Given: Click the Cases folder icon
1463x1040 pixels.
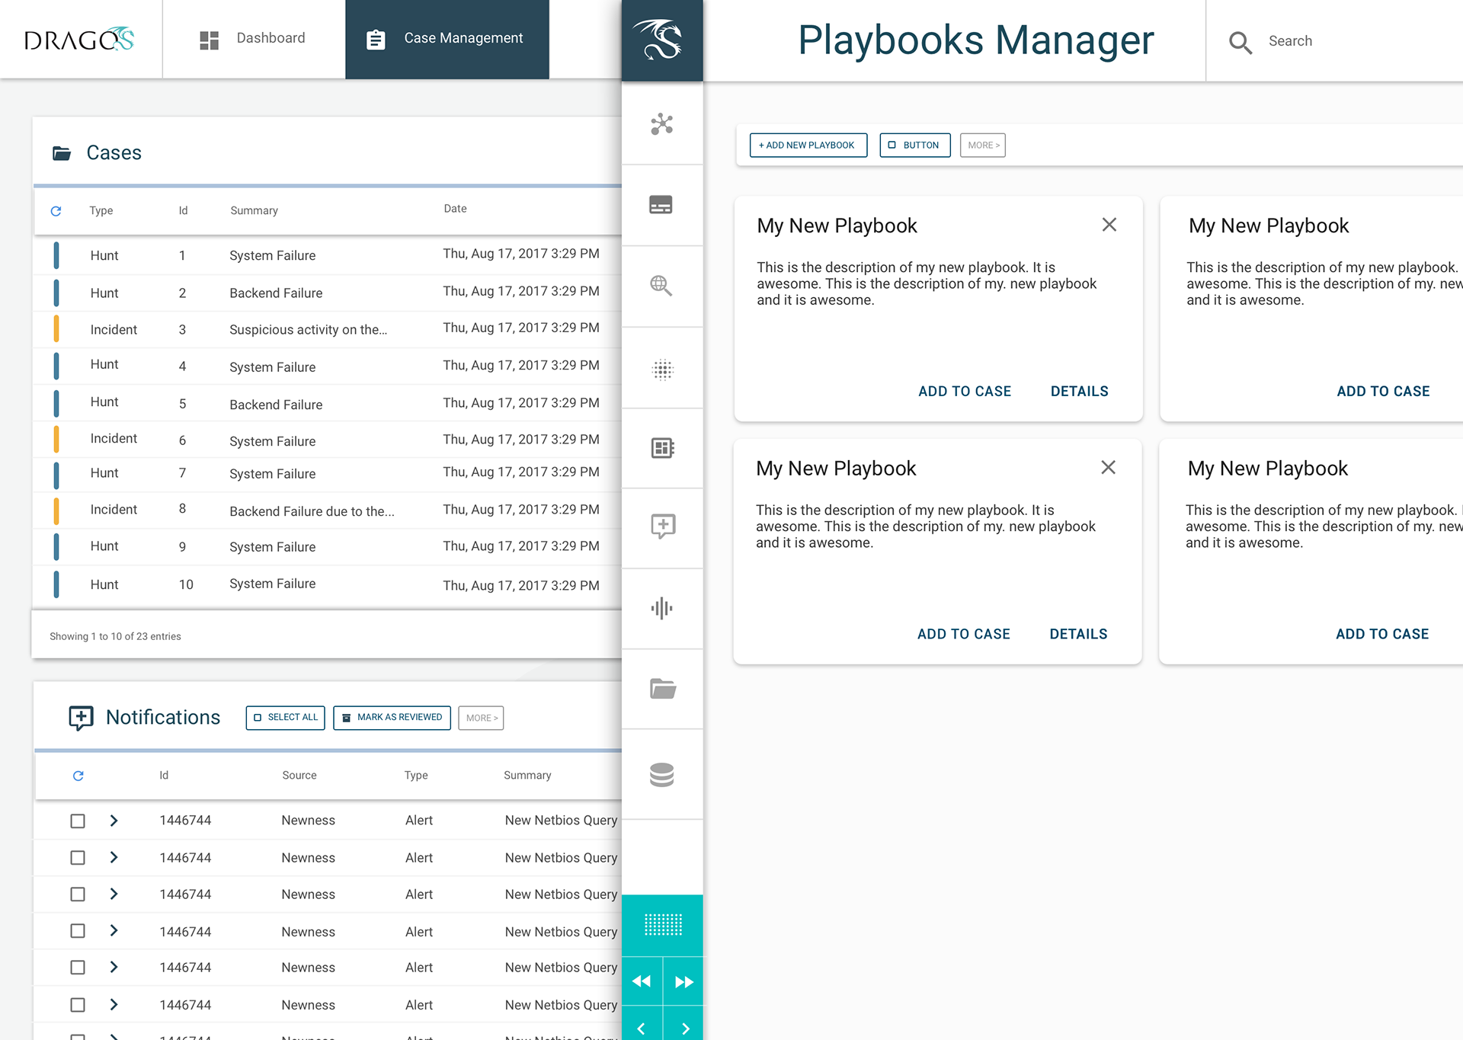Looking at the screenshot, I should pyautogui.click(x=62, y=153).
